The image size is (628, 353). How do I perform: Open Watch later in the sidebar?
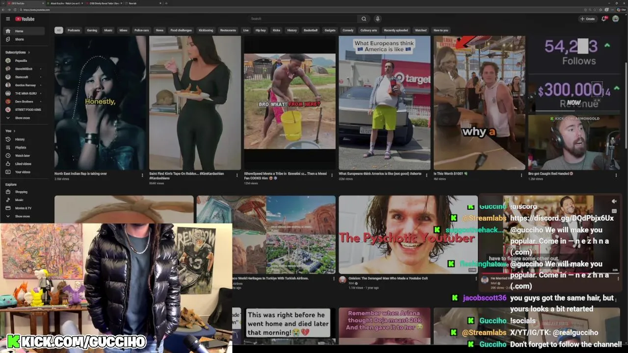click(24, 155)
